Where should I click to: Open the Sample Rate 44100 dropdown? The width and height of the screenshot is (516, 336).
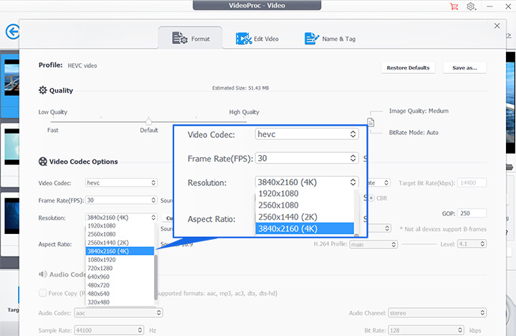point(109,330)
